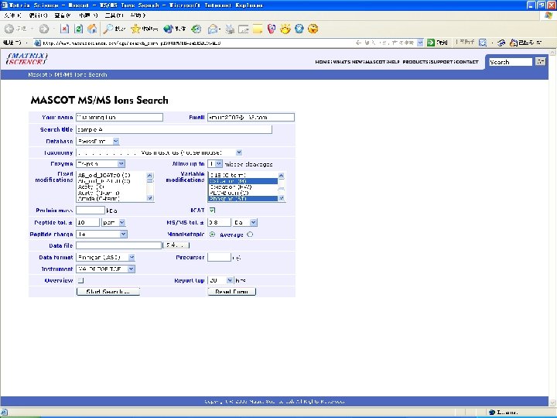Click the Internet zone globe in status bar

pos(492,412)
